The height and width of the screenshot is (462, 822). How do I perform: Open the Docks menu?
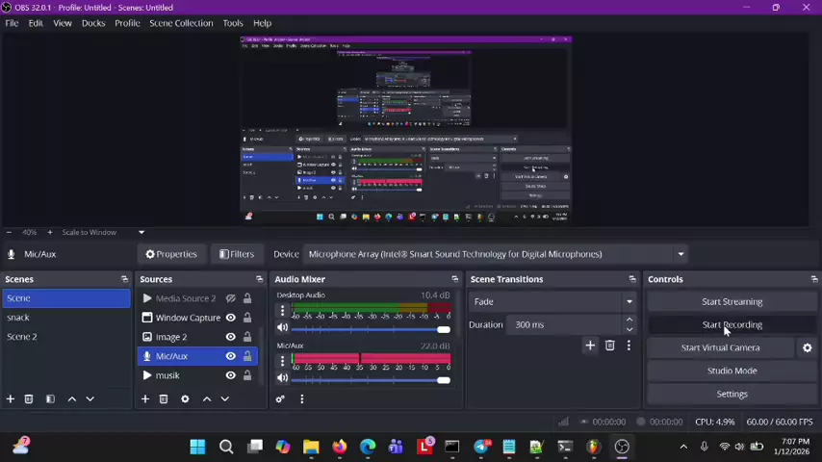(x=93, y=23)
